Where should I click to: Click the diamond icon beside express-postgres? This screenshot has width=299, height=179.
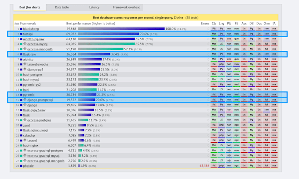tap(24, 120)
